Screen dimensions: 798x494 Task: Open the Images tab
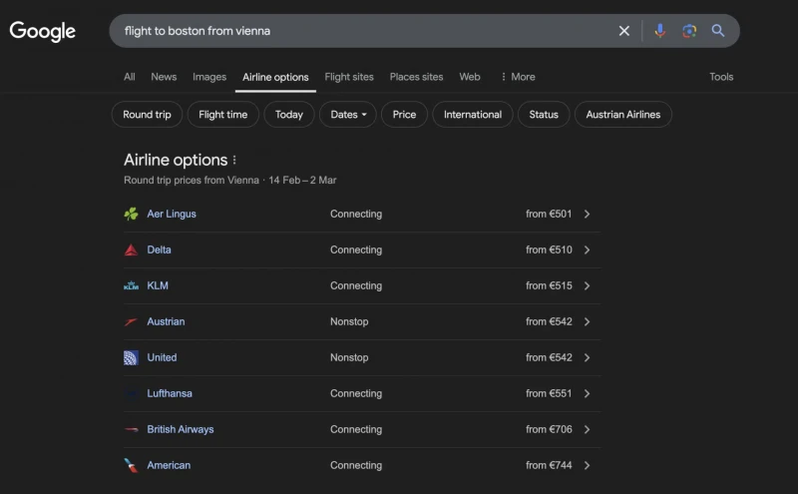tap(209, 77)
